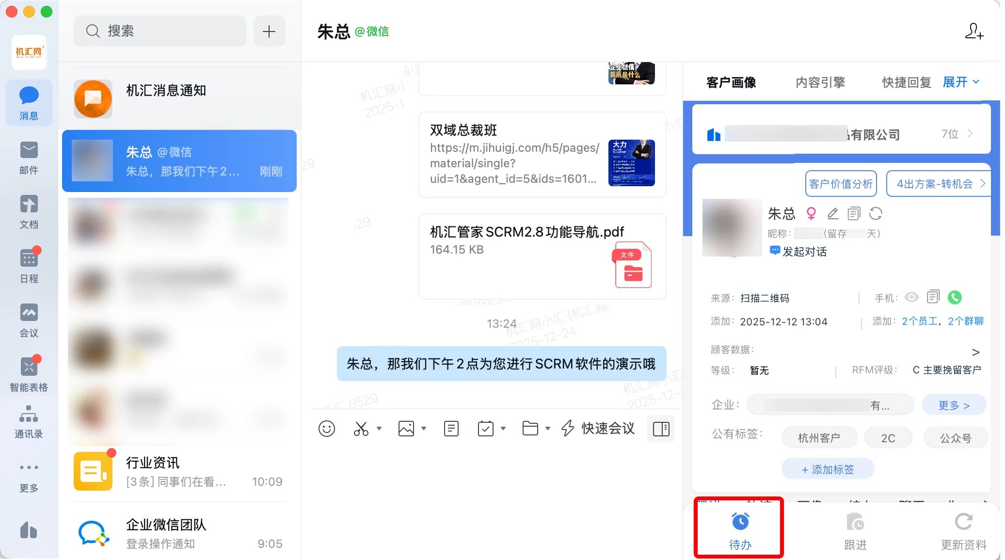Switch to 快捷回复 tab
Viewport: 1005px width, 560px height.
(x=906, y=82)
